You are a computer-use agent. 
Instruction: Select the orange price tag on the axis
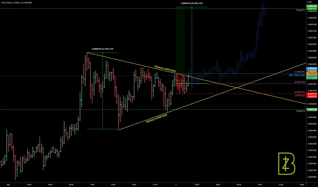[312, 73]
